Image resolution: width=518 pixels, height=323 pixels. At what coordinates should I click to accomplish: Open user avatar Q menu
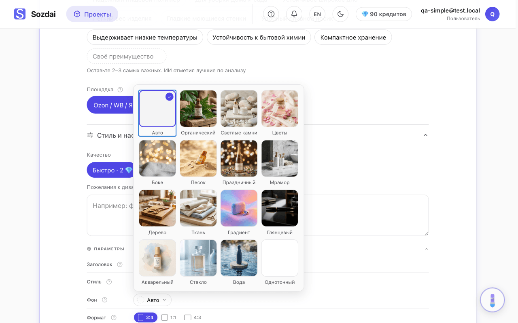pos(492,14)
